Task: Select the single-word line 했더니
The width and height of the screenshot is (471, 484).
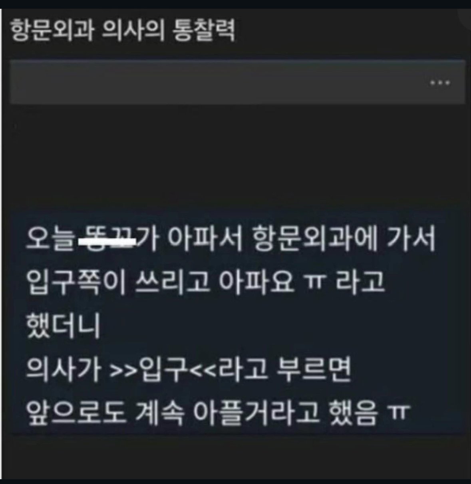Action: (62, 326)
